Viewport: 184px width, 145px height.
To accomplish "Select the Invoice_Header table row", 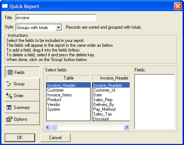I will point(68,85).
